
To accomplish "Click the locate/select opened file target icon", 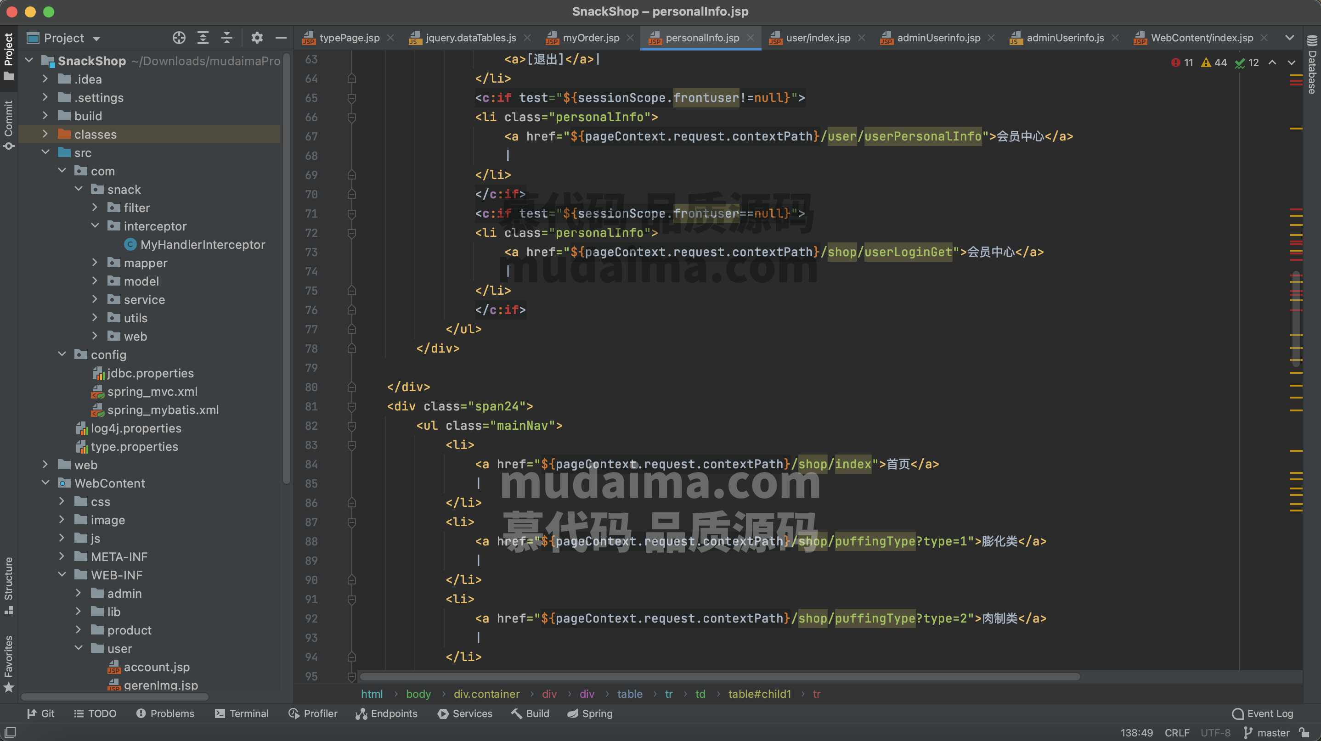I will (179, 38).
